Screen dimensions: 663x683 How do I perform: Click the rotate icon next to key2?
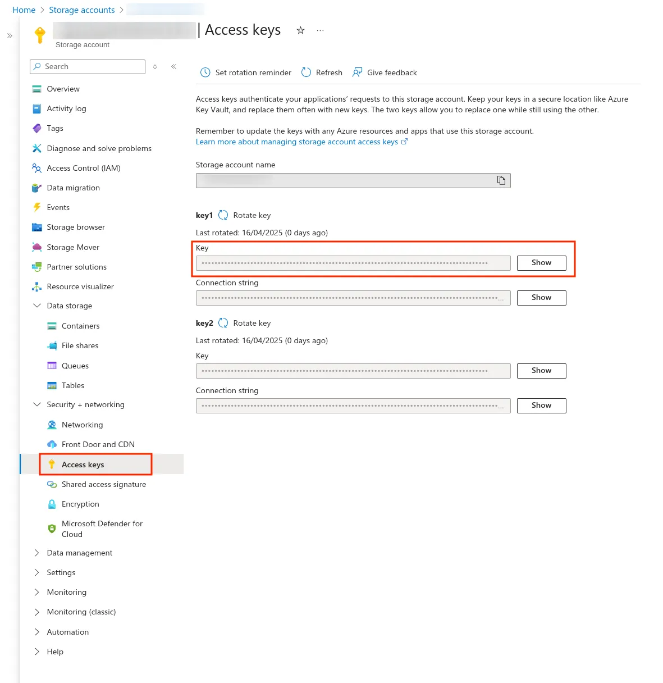point(223,323)
